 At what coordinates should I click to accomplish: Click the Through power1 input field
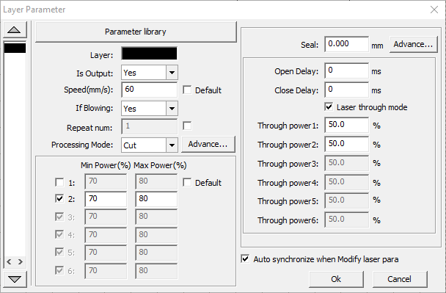(x=346, y=125)
